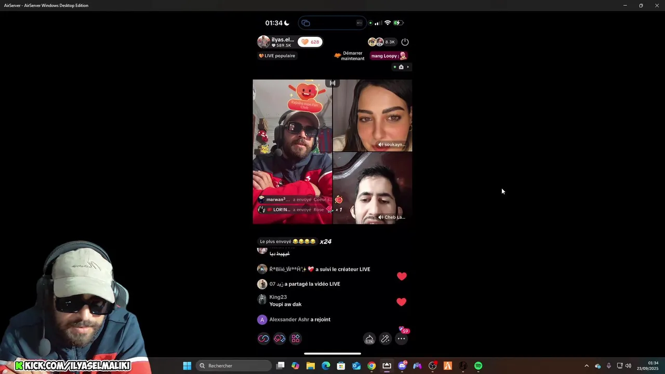Tap the a suivi le créateur LIVE message

[x=314, y=269]
